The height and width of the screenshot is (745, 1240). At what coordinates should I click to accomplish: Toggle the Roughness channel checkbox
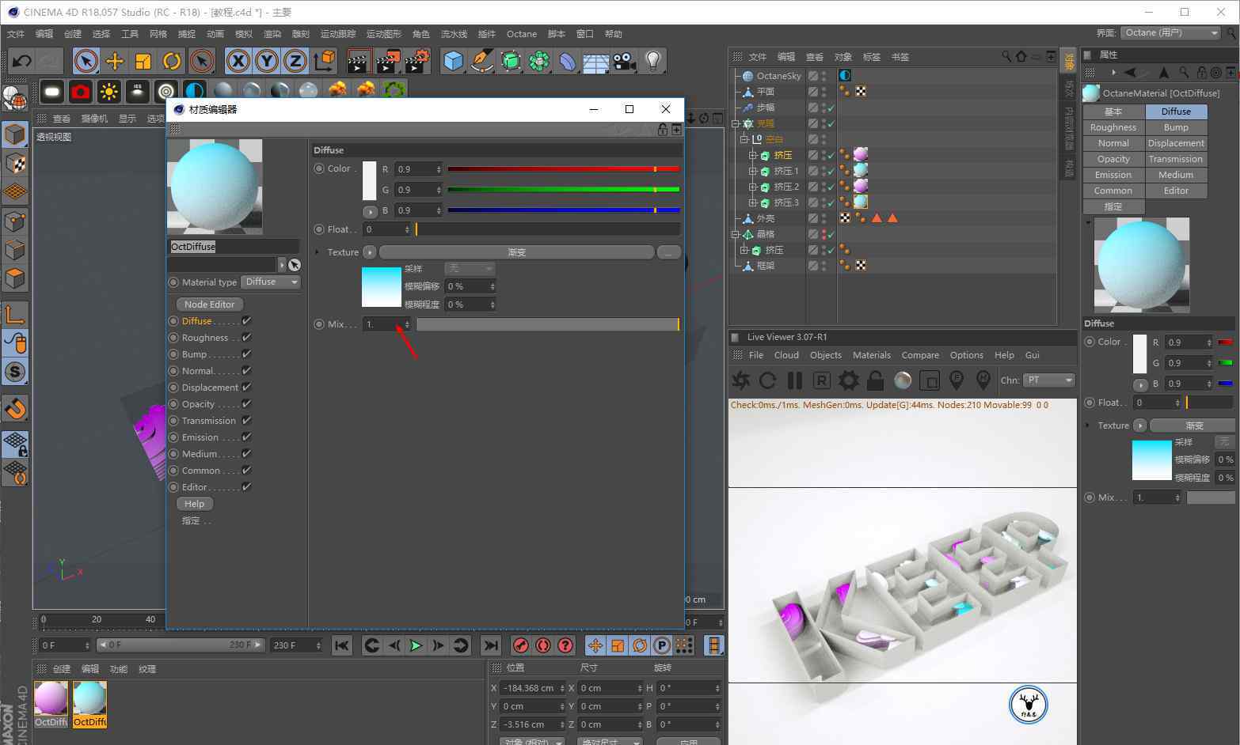(246, 338)
